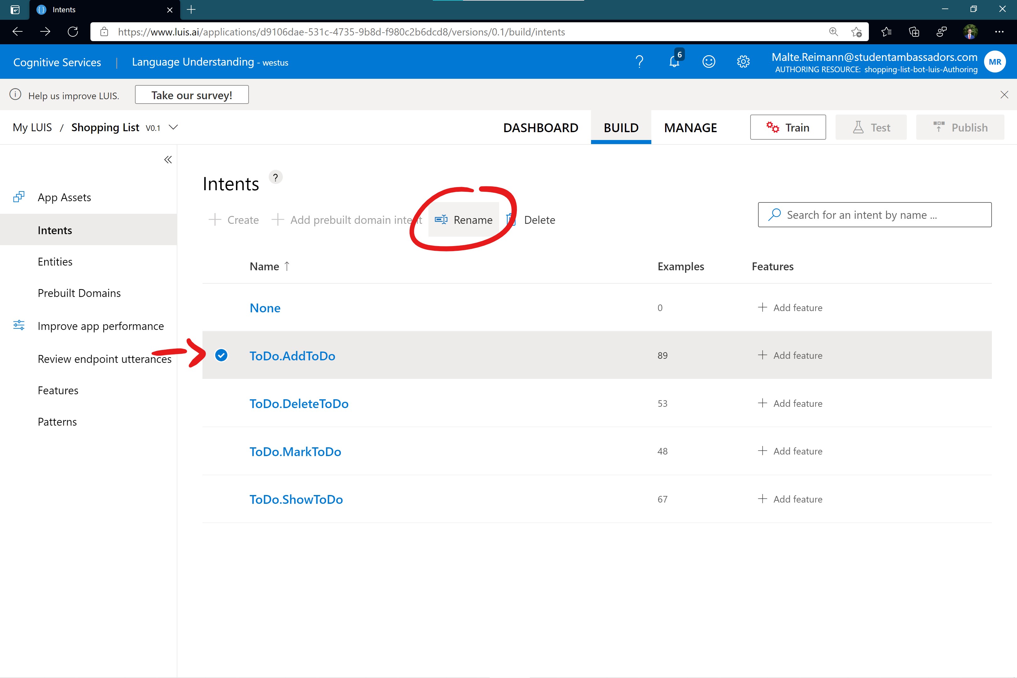The height and width of the screenshot is (678, 1017).
Task: Click the Intents help tooltip icon
Action: click(x=276, y=177)
